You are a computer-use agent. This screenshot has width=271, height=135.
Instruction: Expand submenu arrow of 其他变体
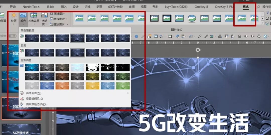click(x=128, y=93)
